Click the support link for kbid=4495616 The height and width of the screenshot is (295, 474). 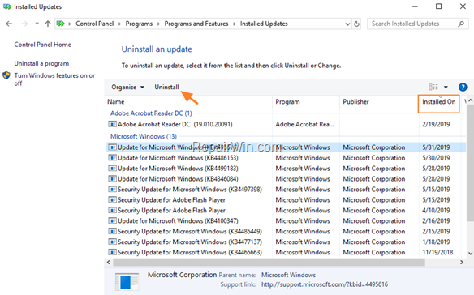(x=325, y=284)
